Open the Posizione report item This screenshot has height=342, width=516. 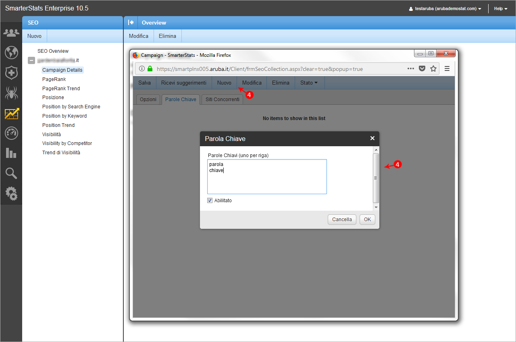click(53, 97)
